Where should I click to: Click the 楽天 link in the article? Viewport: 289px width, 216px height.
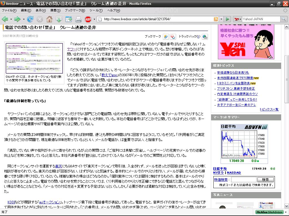tap(59, 166)
